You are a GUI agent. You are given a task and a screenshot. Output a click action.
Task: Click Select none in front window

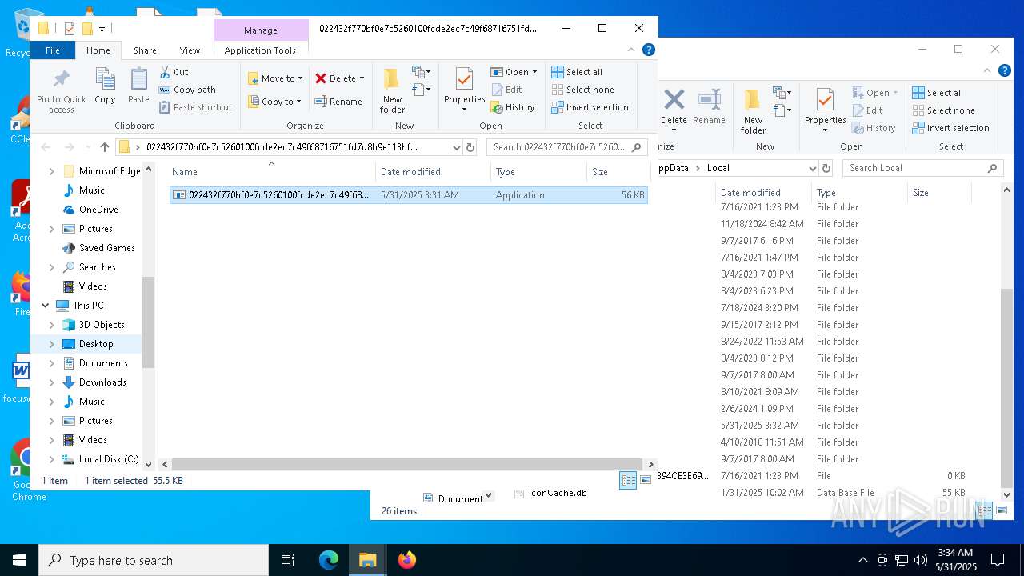point(582,90)
